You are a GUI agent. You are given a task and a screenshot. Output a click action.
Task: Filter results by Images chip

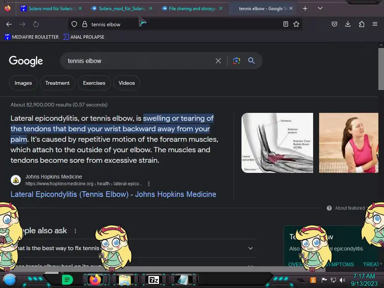(23, 83)
